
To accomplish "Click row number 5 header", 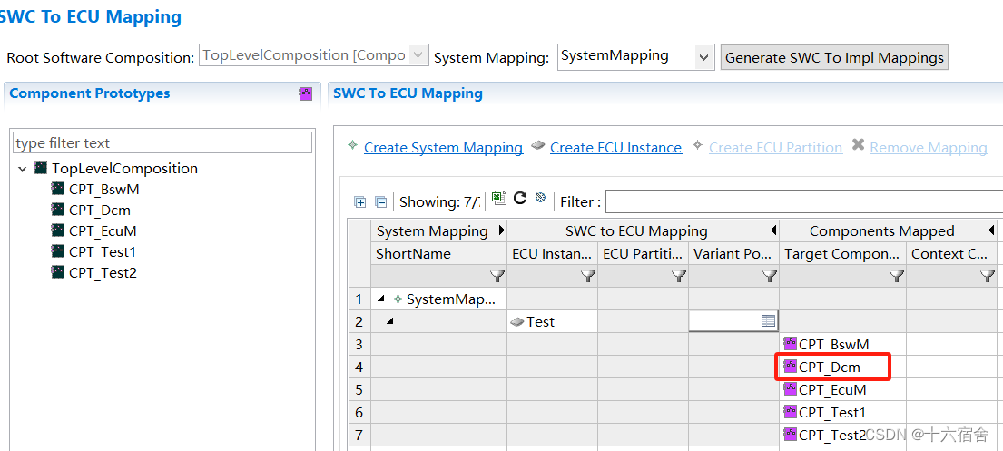I will tap(359, 389).
